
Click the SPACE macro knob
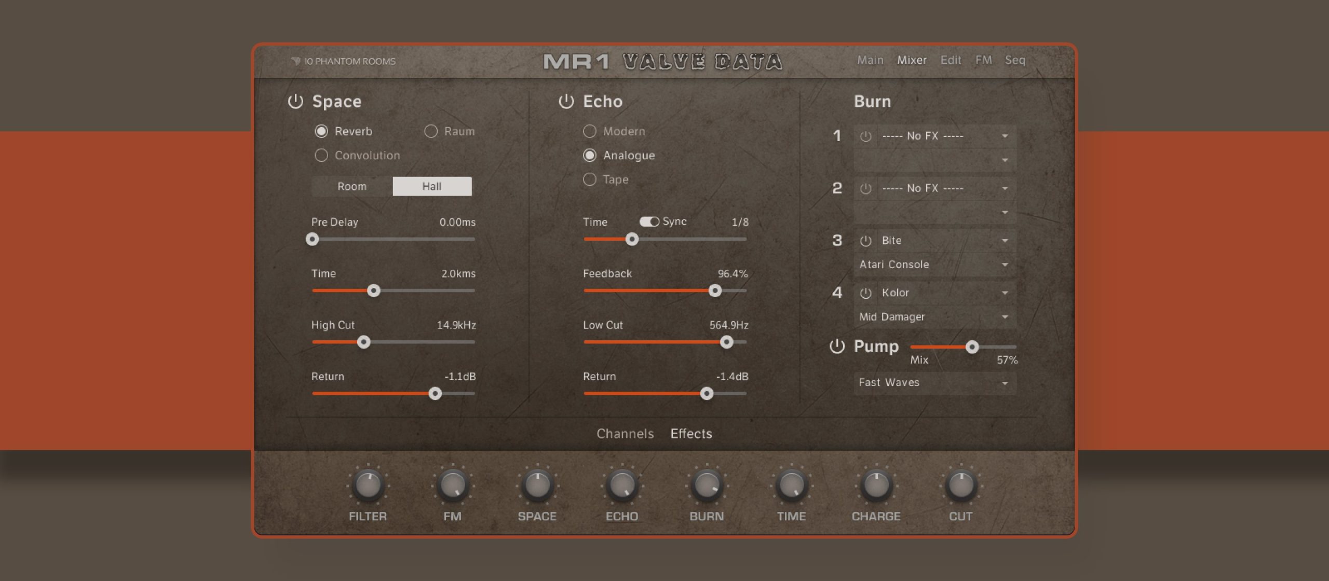537,485
